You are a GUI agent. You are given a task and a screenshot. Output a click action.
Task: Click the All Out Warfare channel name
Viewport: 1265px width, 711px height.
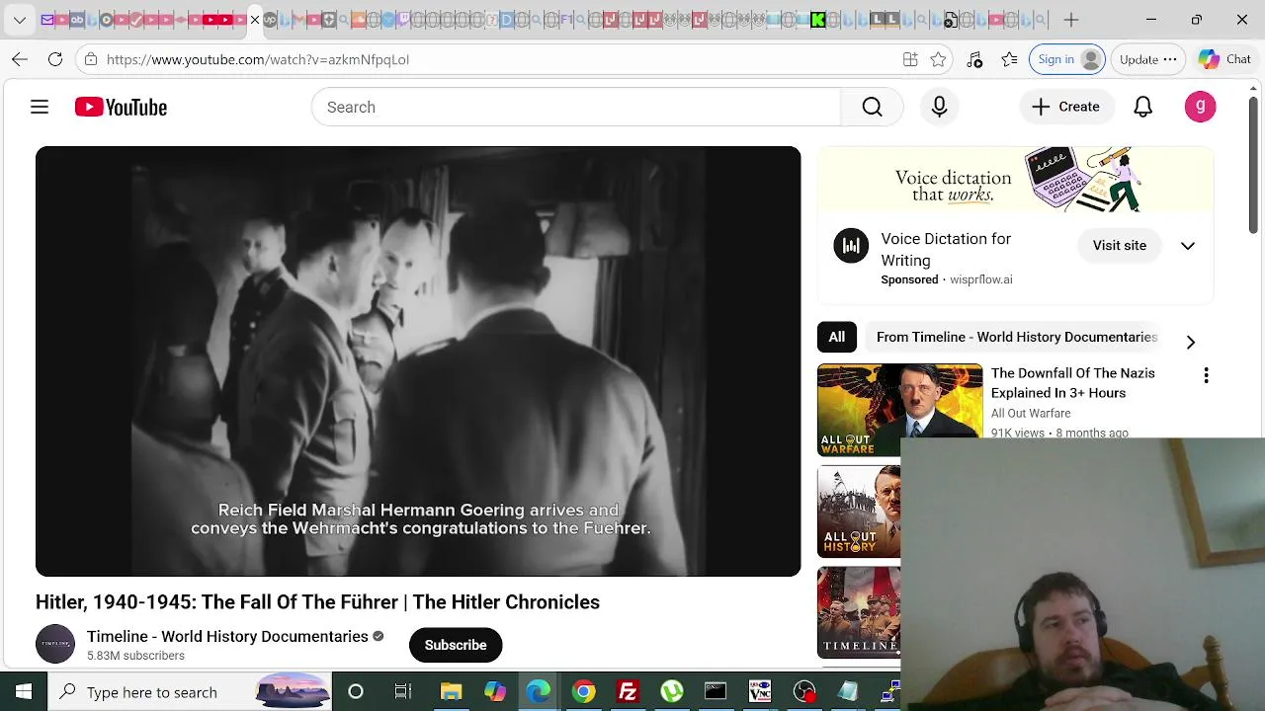click(x=1031, y=414)
